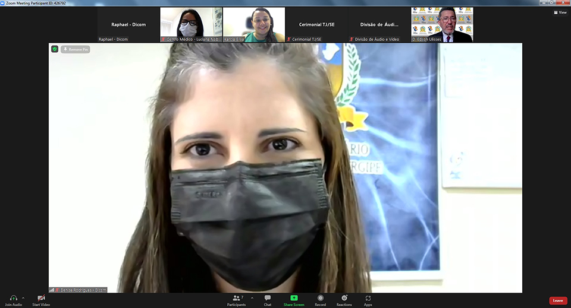This screenshot has height=308, width=571.
Task: Open the Apps panel
Action: (368, 298)
